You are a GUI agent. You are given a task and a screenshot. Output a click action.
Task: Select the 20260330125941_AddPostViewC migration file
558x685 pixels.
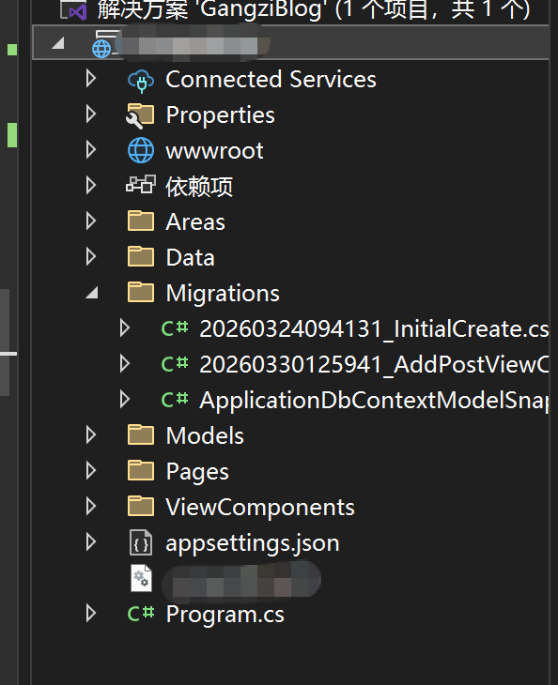374,364
